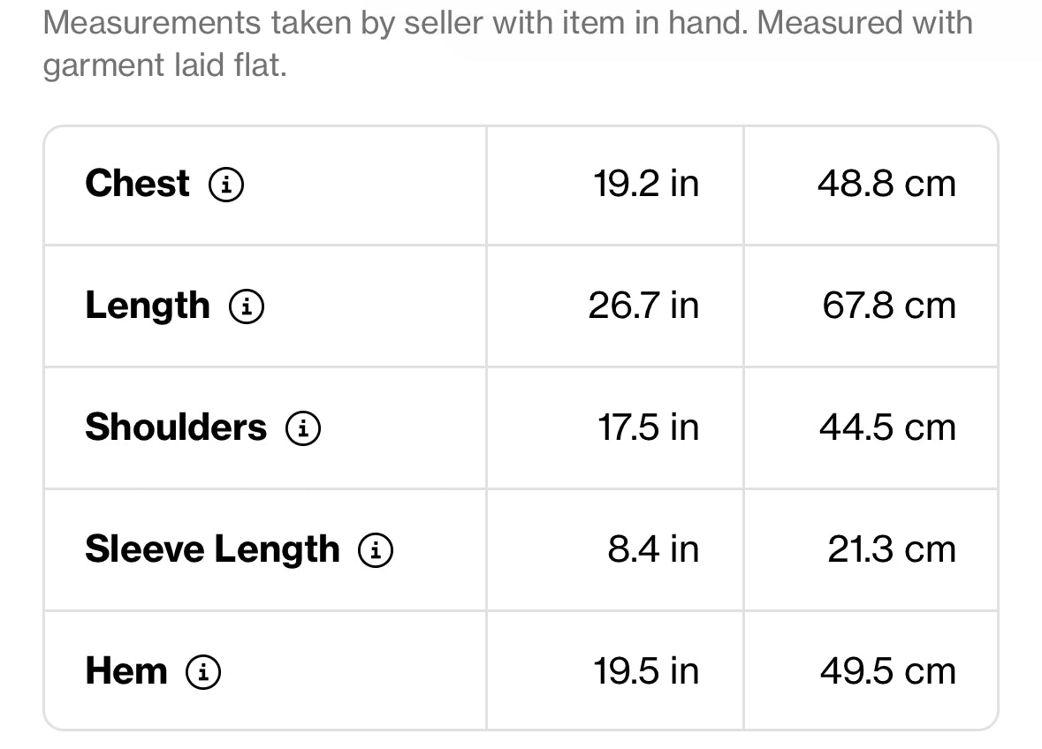Click the info icon next to Chest

coord(226,185)
